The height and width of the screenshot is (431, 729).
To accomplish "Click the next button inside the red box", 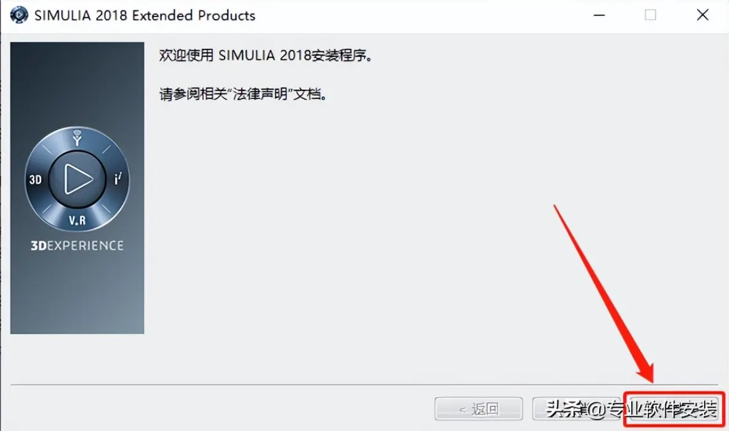I will coord(675,410).
